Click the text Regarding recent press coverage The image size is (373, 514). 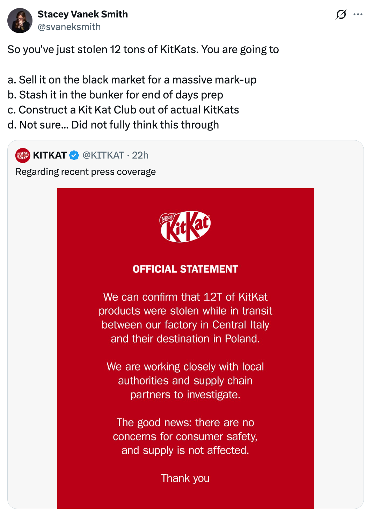(85, 171)
